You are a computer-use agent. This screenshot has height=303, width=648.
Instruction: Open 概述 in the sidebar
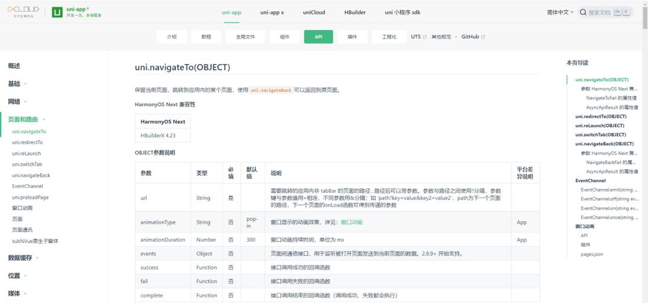[14, 65]
